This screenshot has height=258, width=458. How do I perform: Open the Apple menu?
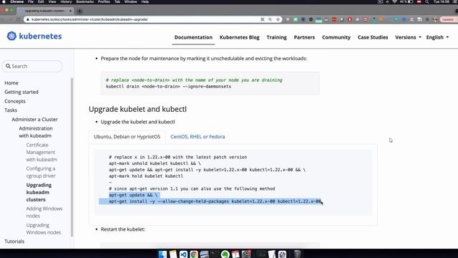(4, 1)
